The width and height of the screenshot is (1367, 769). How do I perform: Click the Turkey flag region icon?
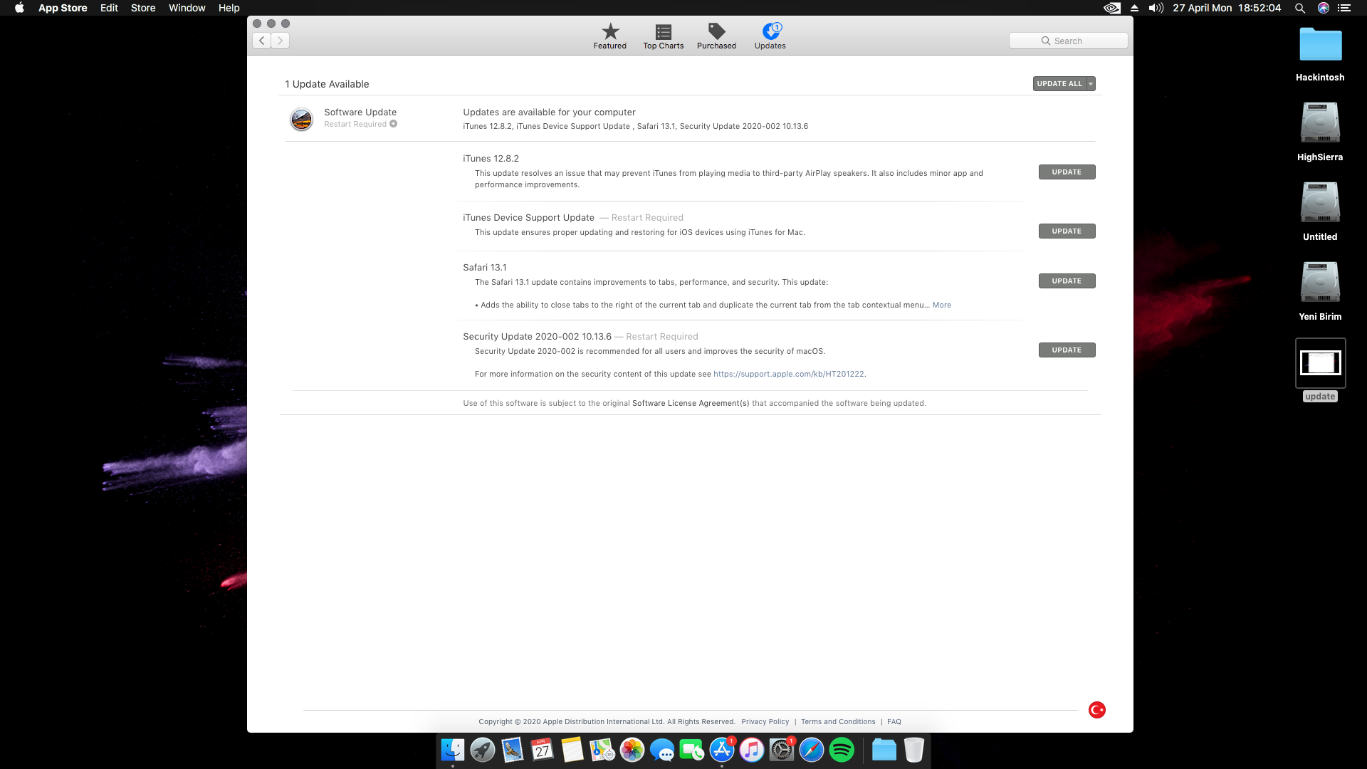tap(1096, 710)
